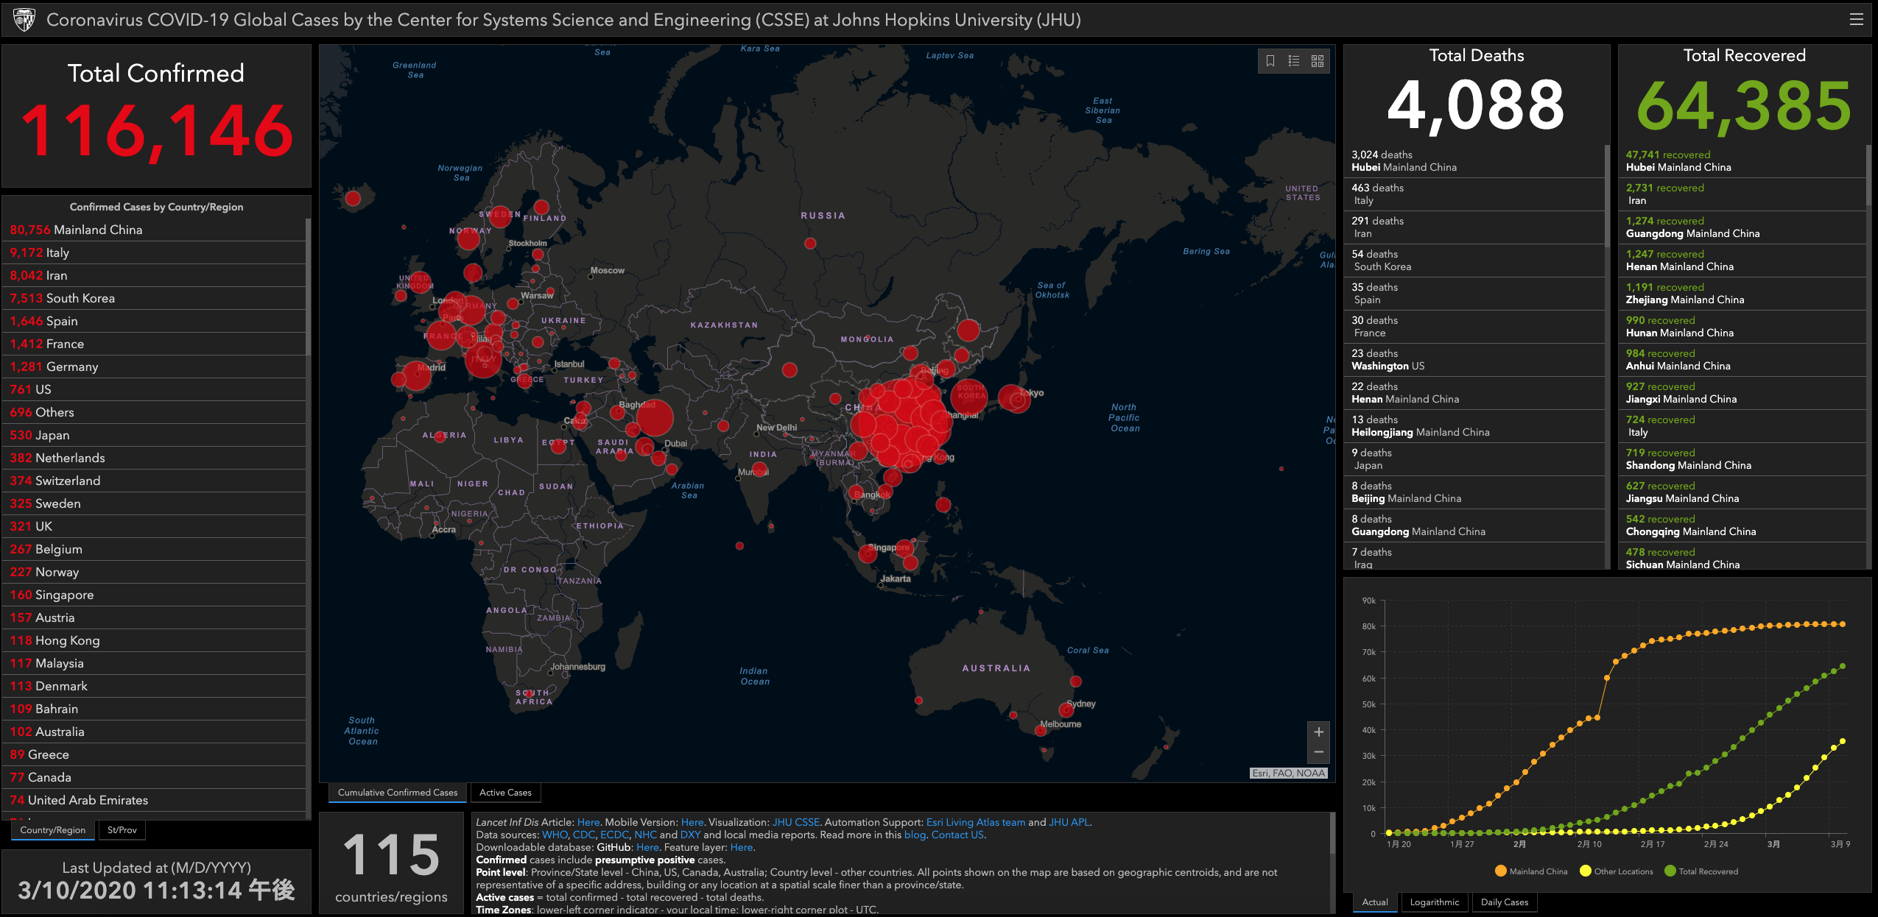The height and width of the screenshot is (917, 1878).
Task: Zoom out the map with minus button
Action: pos(1319,752)
